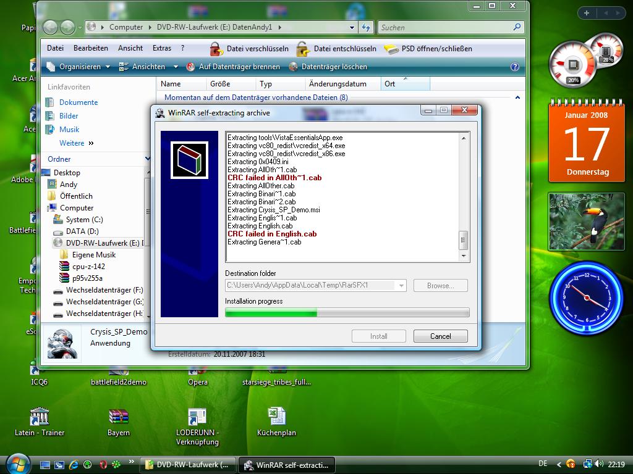Click the Show Desktop quick launch icon

[45, 465]
